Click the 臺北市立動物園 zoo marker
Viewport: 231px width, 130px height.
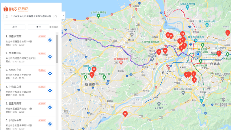pos(222,79)
